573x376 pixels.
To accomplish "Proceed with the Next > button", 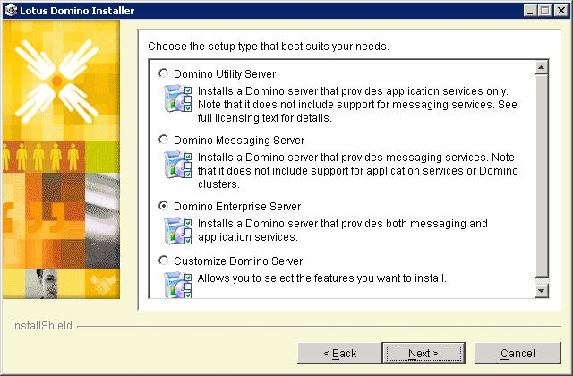I will [423, 354].
